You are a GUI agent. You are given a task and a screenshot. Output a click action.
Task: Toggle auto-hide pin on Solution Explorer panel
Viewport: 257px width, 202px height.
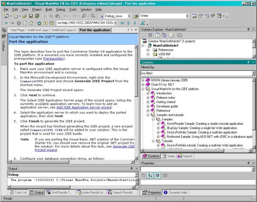pos(249,30)
